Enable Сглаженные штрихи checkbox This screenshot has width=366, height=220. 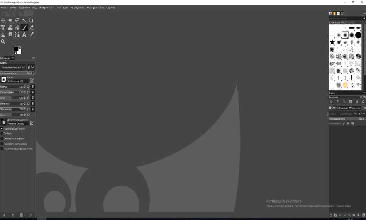pos(2,139)
